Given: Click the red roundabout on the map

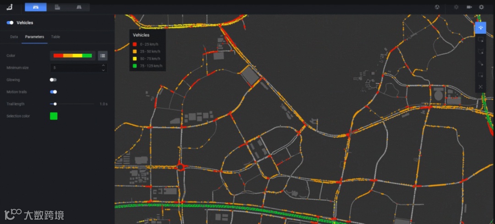Looking at the screenshot, I should [181, 167].
